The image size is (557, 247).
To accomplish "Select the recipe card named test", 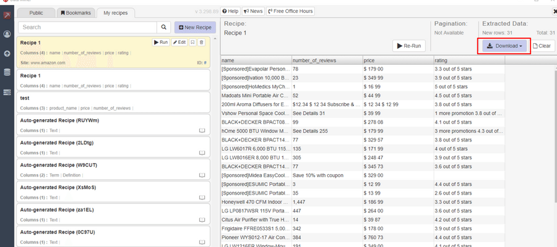I will pos(113,103).
